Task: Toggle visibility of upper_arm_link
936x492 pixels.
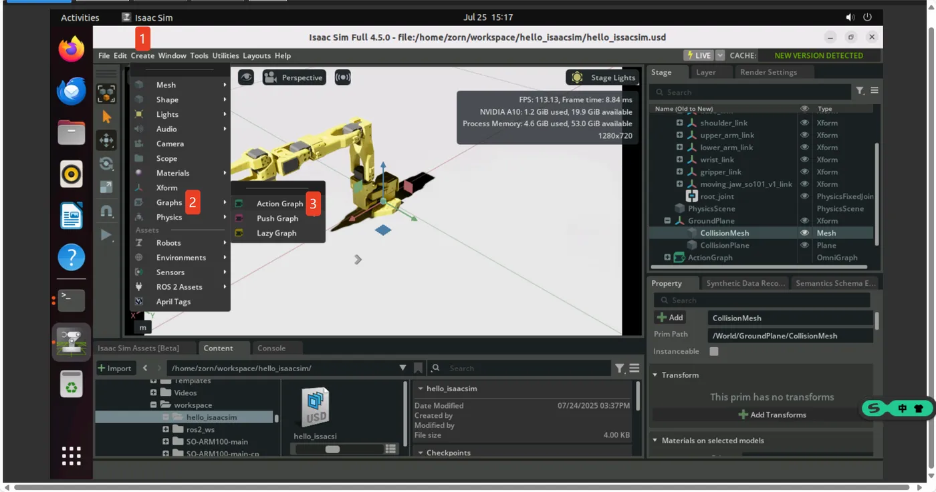Action: [804, 135]
